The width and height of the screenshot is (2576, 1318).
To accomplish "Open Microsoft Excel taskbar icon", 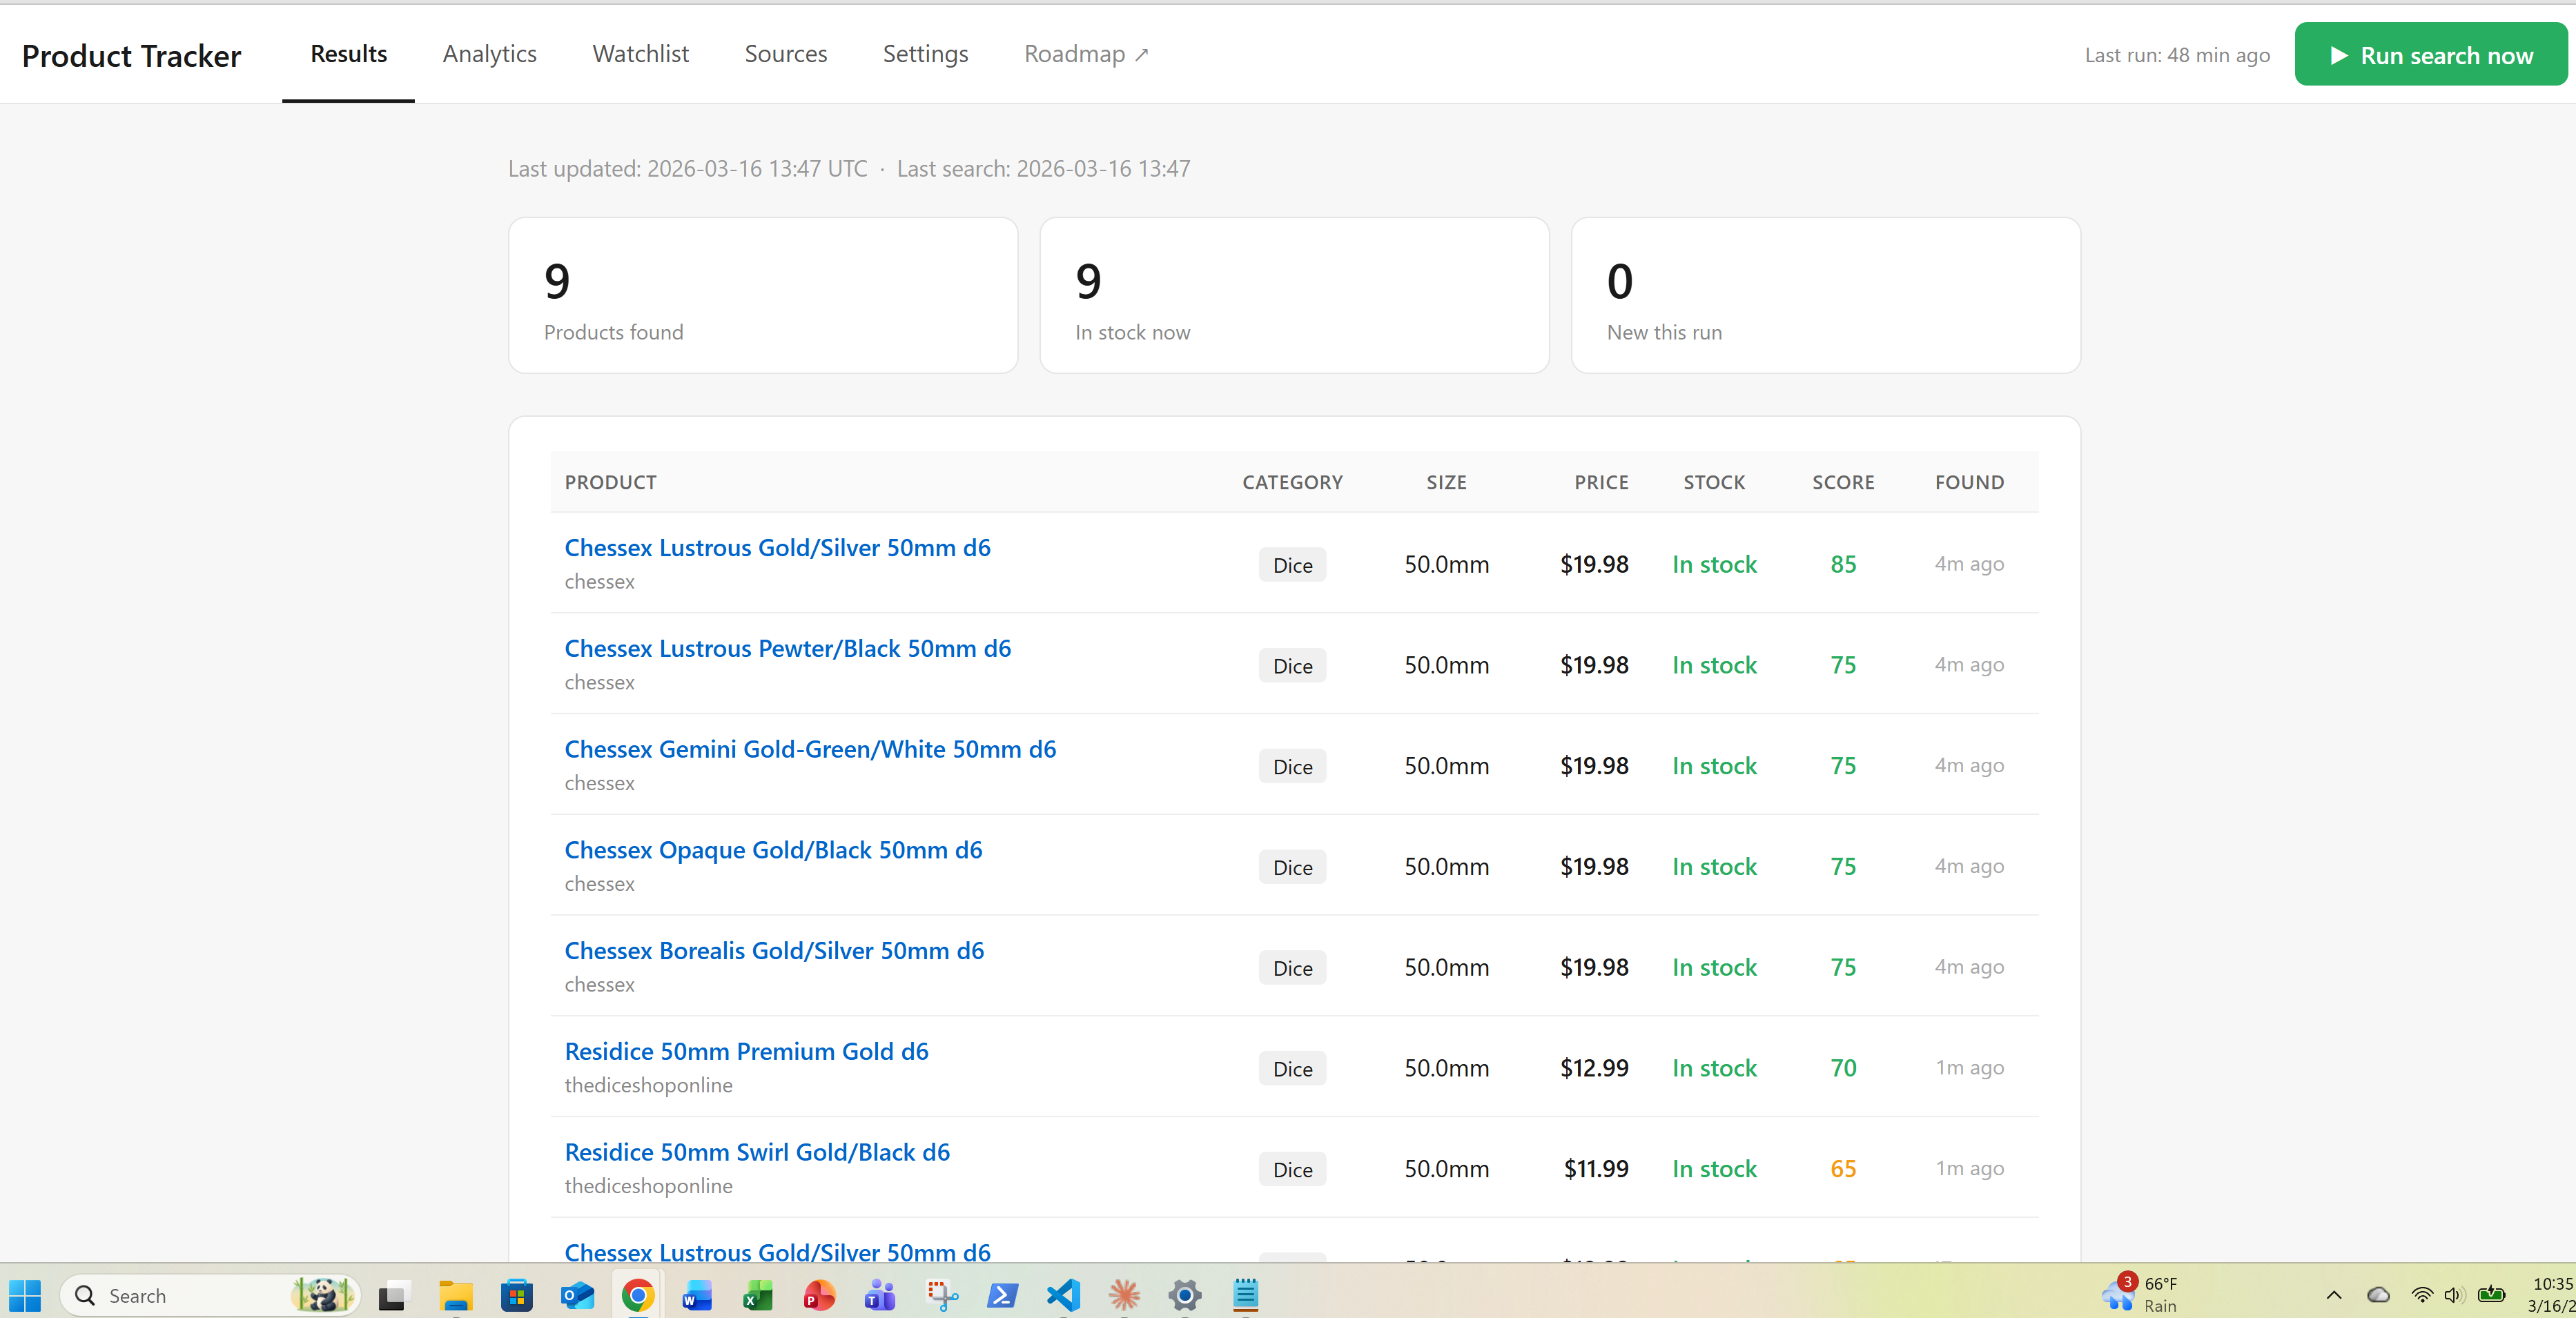I will (758, 1296).
